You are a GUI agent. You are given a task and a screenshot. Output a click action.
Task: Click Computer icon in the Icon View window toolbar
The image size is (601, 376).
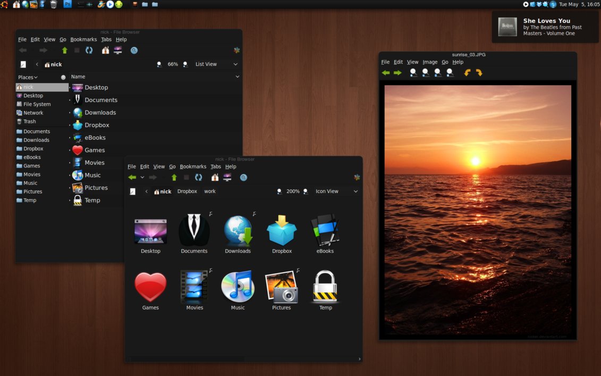coord(227,178)
